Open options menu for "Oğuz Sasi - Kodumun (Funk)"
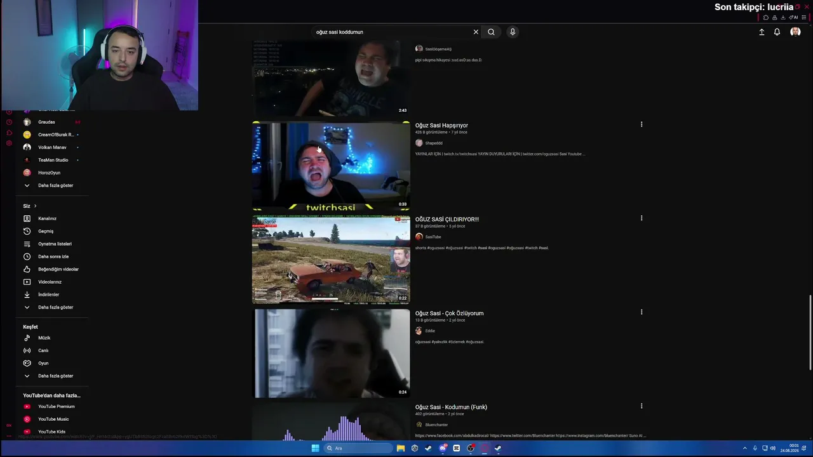813x457 pixels. [642, 406]
